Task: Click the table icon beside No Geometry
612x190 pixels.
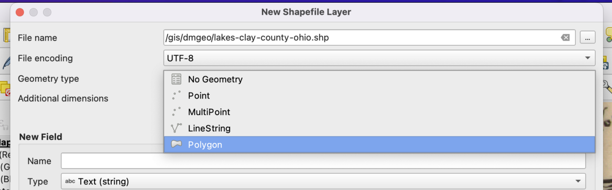Action: 176,80
